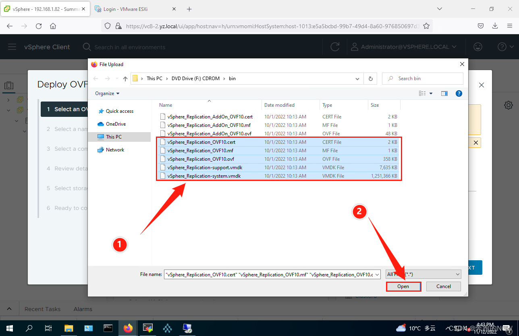This screenshot has width=519, height=336.
Task: Open Windows taskbar search
Action: (29, 328)
